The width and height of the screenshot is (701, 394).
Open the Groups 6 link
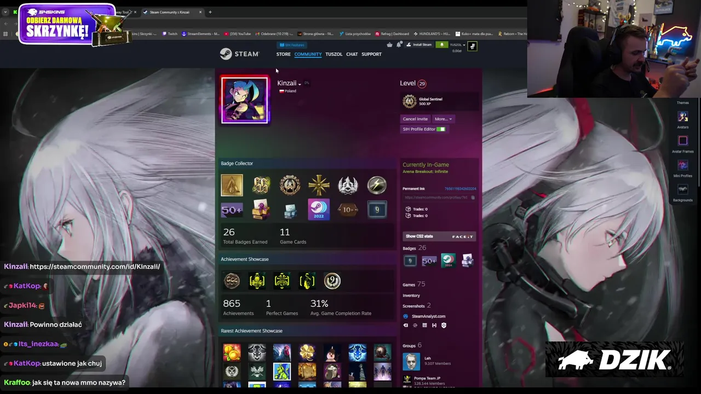pyautogui.click(x=412, y=345)
